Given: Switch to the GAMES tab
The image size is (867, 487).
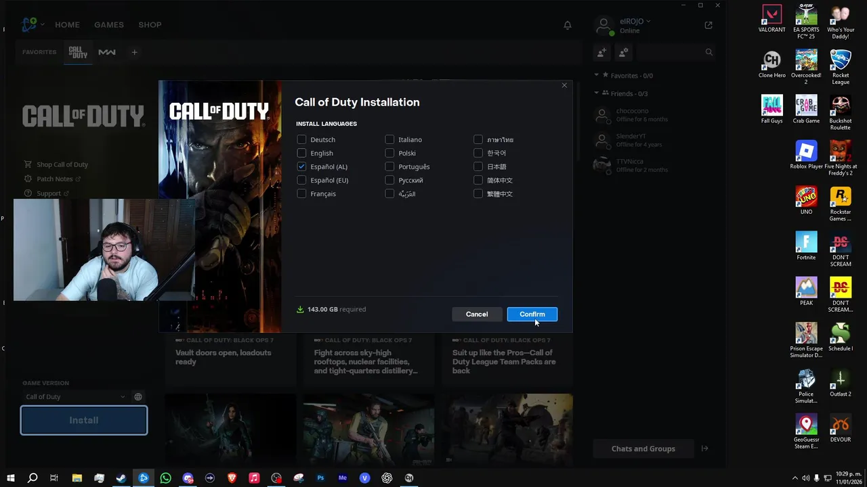Looking at the screenshot, I should click(x=109, y=24).
